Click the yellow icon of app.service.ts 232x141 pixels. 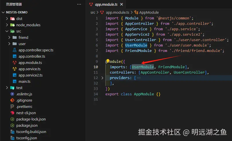[15, 69]
